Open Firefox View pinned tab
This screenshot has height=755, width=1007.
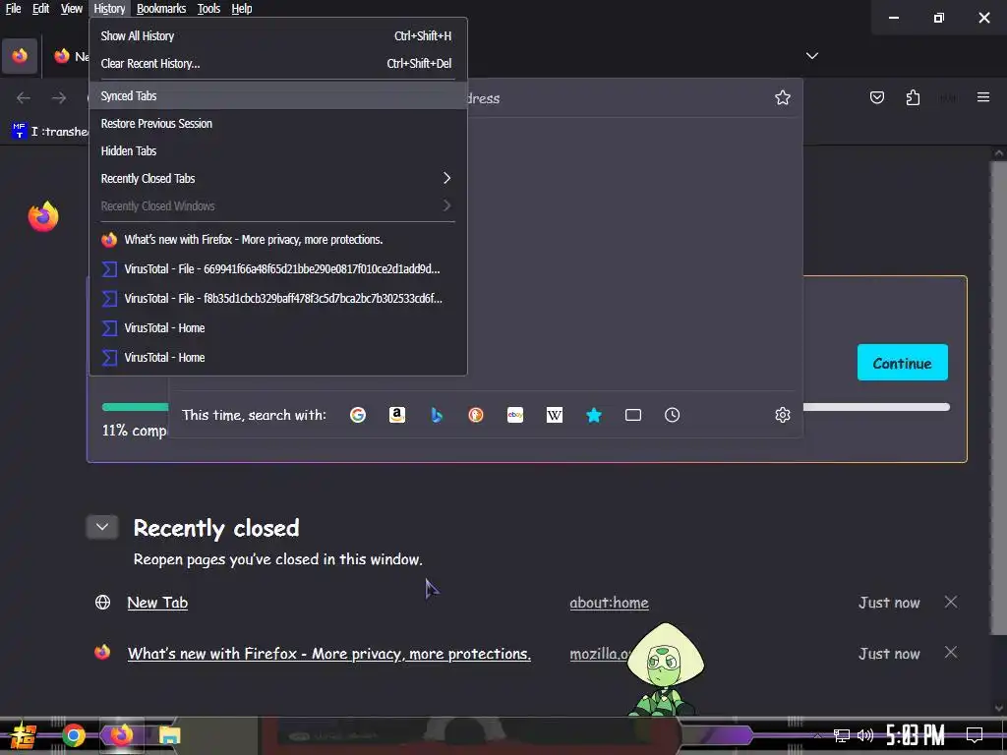[x=20, y=56]
